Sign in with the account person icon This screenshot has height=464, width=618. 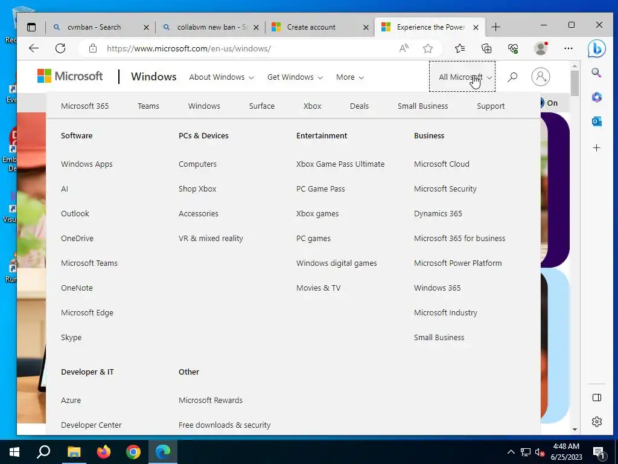click(x=541, y=77)
